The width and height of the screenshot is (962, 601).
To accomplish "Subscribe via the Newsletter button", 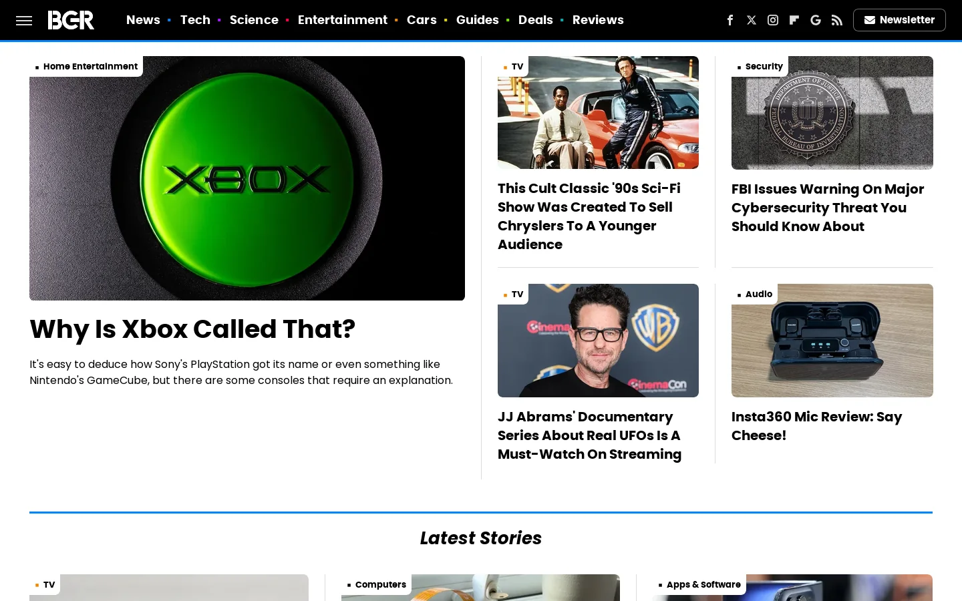I will pos(899,20).
